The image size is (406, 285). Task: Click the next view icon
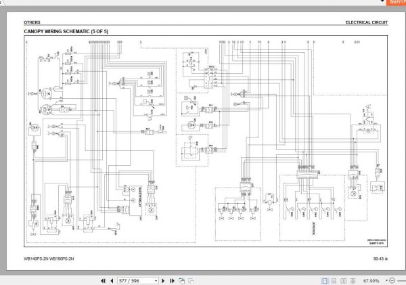click(191, 281)
